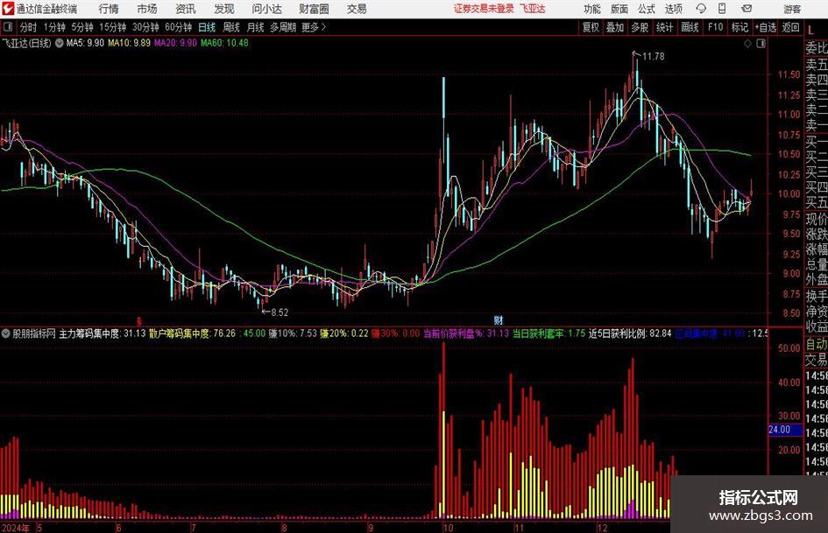Toggle the left sidebar panel icon
Screen dimensions: 828x533
8,27
